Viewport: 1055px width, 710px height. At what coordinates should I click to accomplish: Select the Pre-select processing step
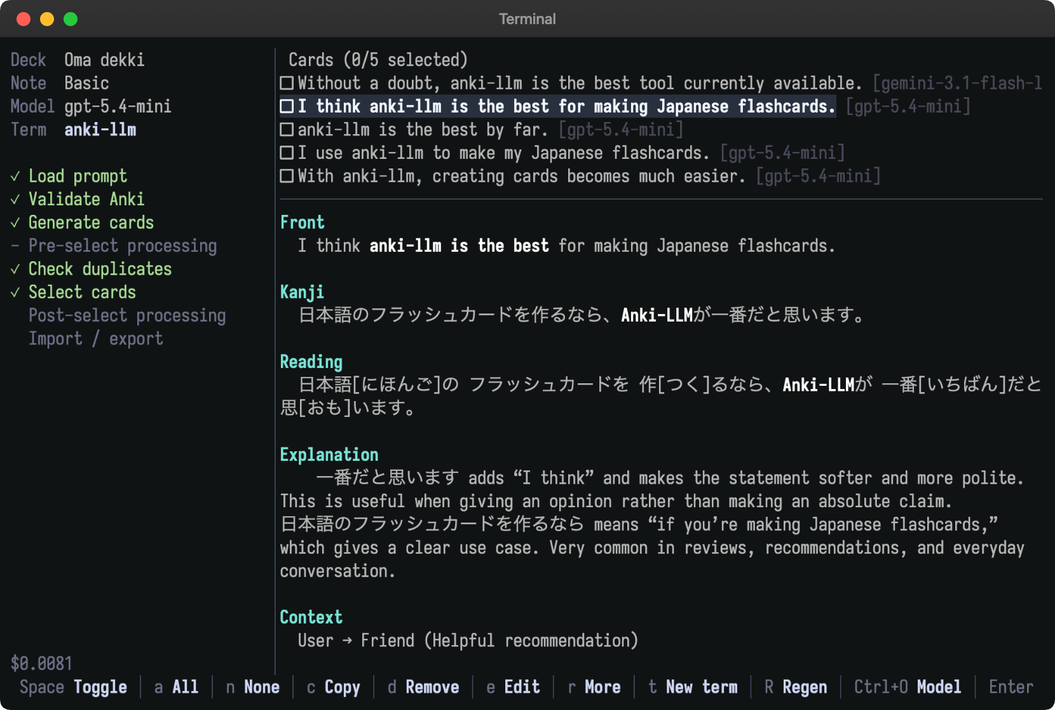tap(123, 246)
